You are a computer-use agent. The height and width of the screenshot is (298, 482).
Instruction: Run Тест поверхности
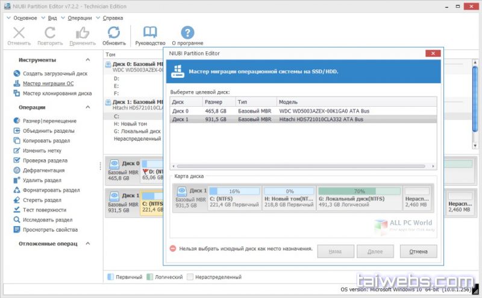[x=44, y=210]
